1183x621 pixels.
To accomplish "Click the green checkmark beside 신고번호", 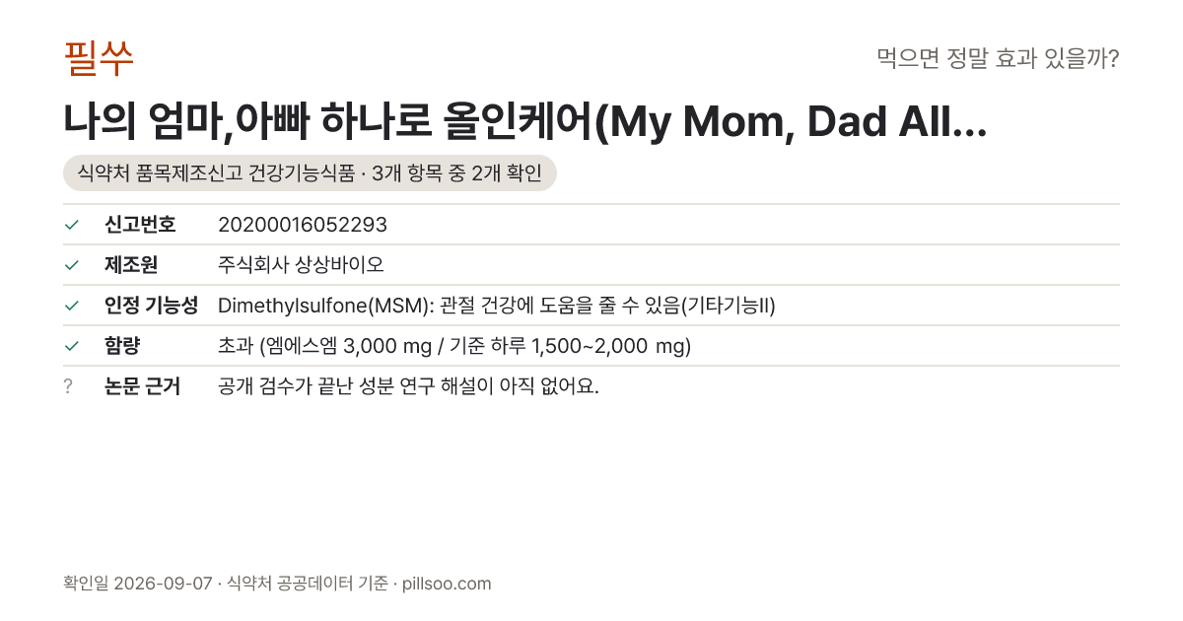I will pyautogui.click(x=71, y=225).
